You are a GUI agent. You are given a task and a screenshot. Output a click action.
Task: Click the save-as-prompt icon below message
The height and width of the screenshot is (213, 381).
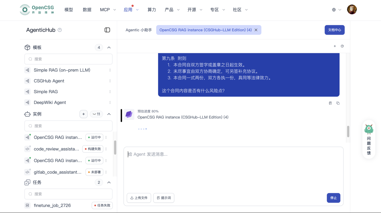coord(330,103)
